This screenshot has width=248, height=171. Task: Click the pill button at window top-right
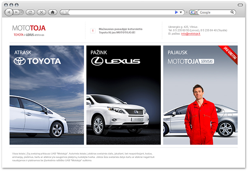click(x=240, y=5)
